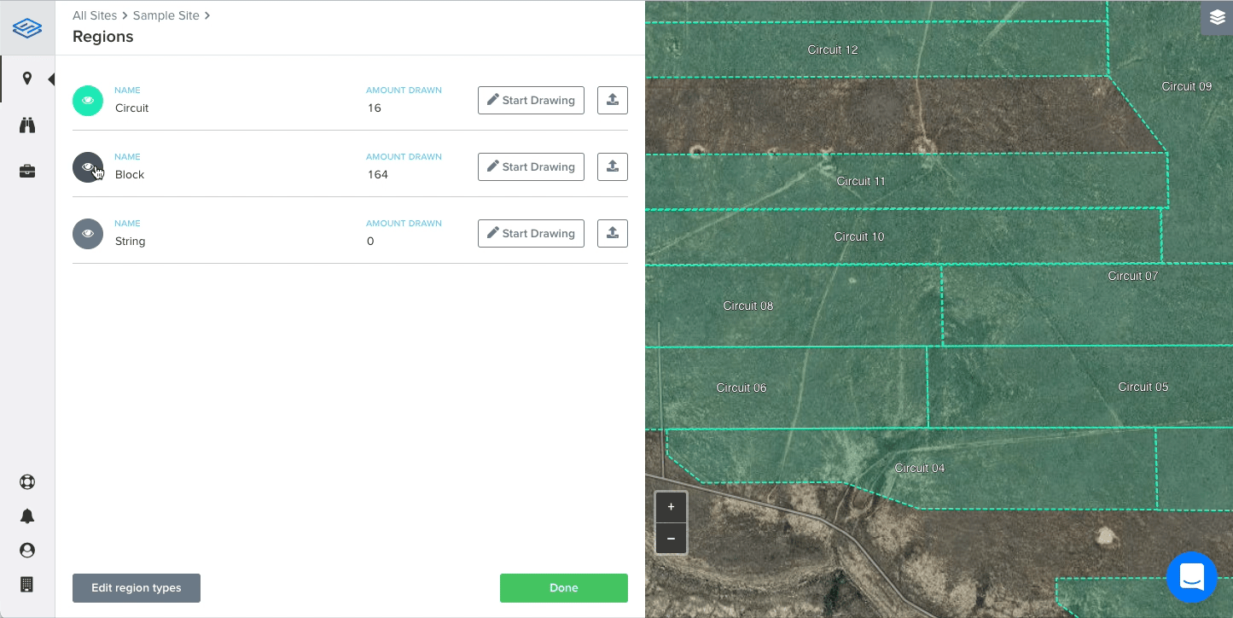The width and height of the screenshot is (1233, 618).
Task: Open the user account icon
Action: [27, 551]
